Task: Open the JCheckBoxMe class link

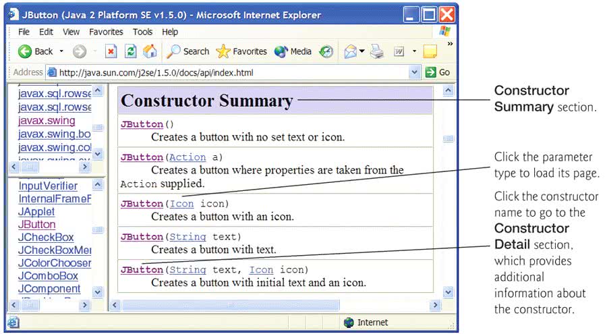Action: tap(55, 250)
